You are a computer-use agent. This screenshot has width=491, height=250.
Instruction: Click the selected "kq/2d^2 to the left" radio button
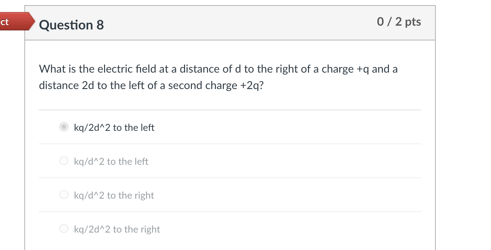pos(64,126)
